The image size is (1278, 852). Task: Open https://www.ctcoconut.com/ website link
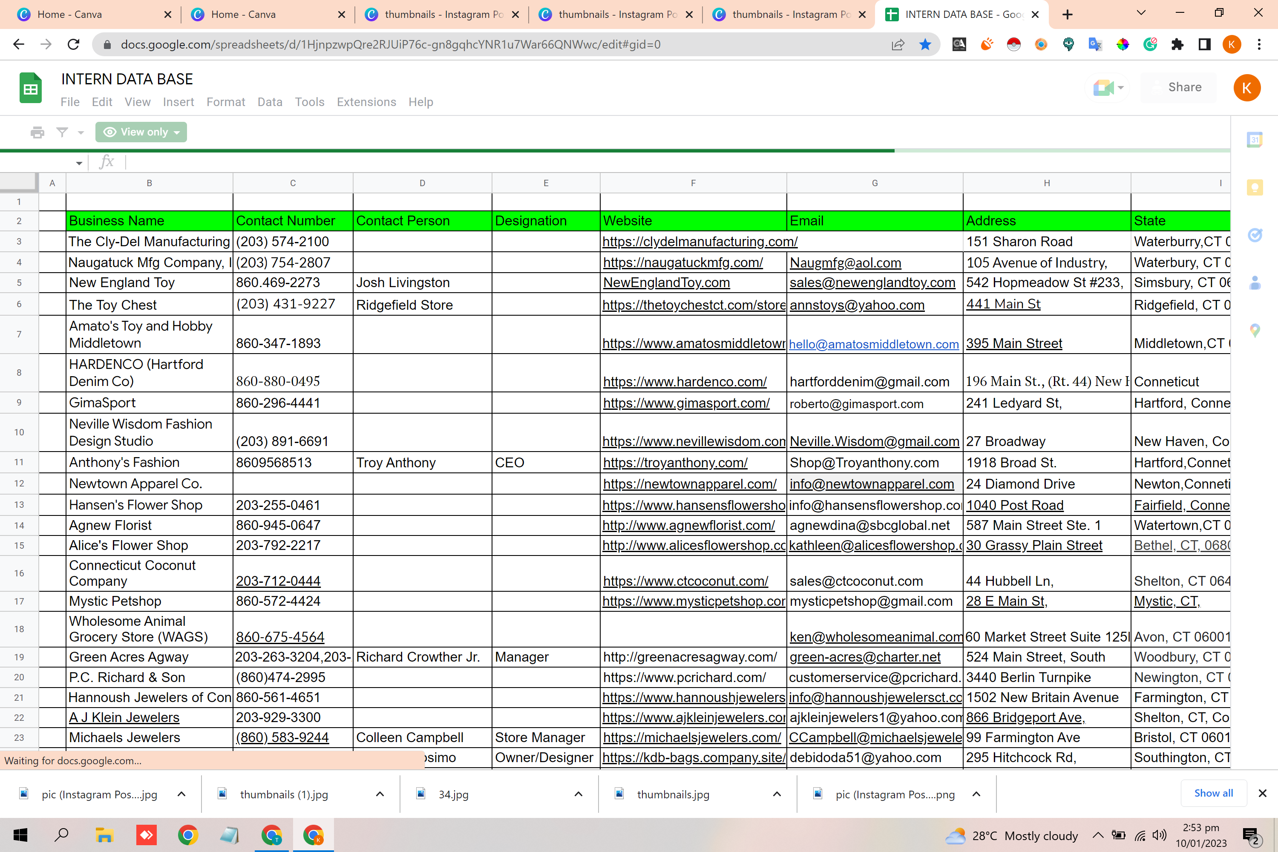coord(685,581)
